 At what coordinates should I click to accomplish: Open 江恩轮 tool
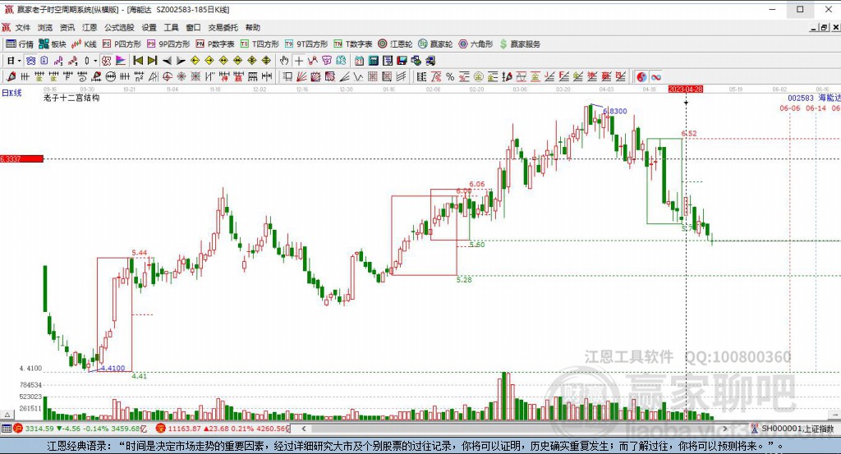click(395, 44)
